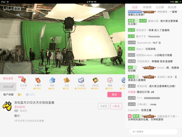Tap the 16.4万 viewer count
182x137 pixels.
23,111
